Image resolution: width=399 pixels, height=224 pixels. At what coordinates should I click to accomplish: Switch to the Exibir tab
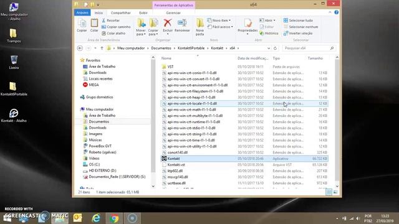[143, 12]
